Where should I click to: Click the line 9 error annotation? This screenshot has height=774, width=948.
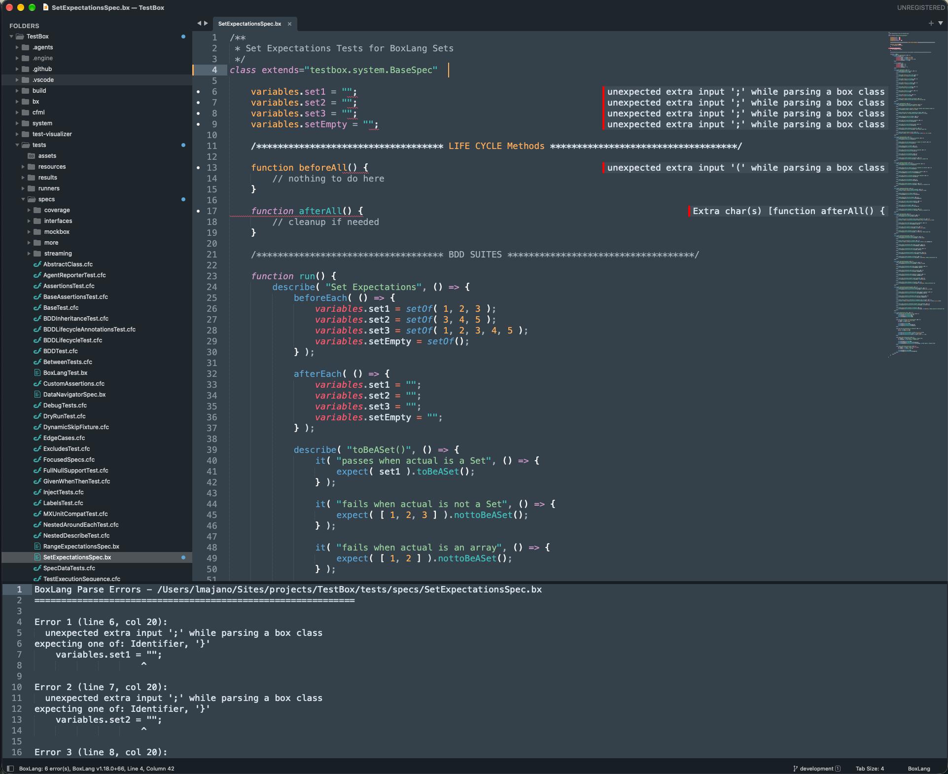click(745, 124)
